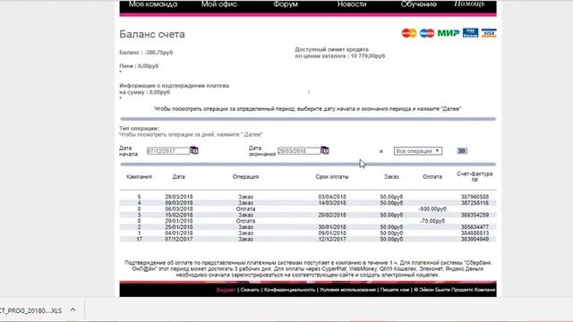Click the Кампания column header
This screenshot has height=322, width=573.
tap(139, 177)
